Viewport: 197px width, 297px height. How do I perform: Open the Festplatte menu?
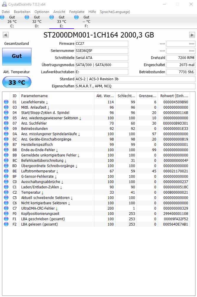[x=77, y=12]
